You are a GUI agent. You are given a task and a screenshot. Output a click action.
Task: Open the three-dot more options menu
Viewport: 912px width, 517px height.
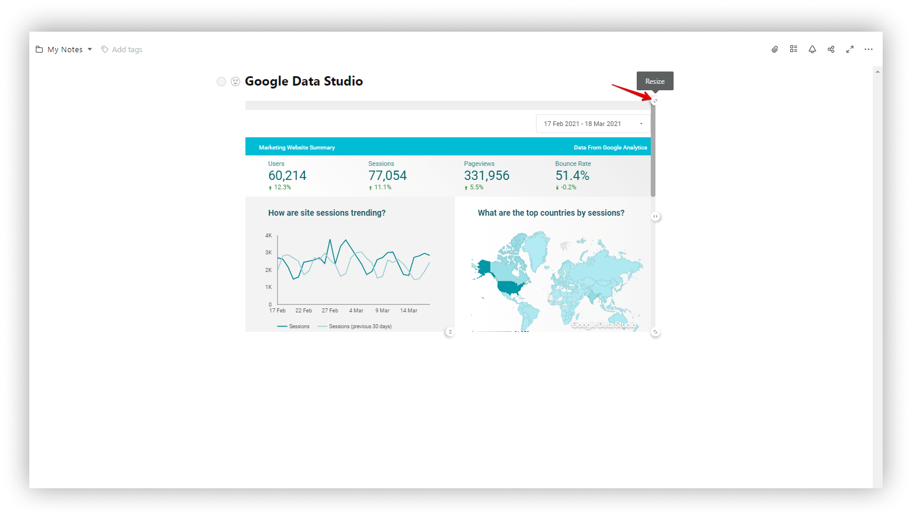tap(868, 49)
